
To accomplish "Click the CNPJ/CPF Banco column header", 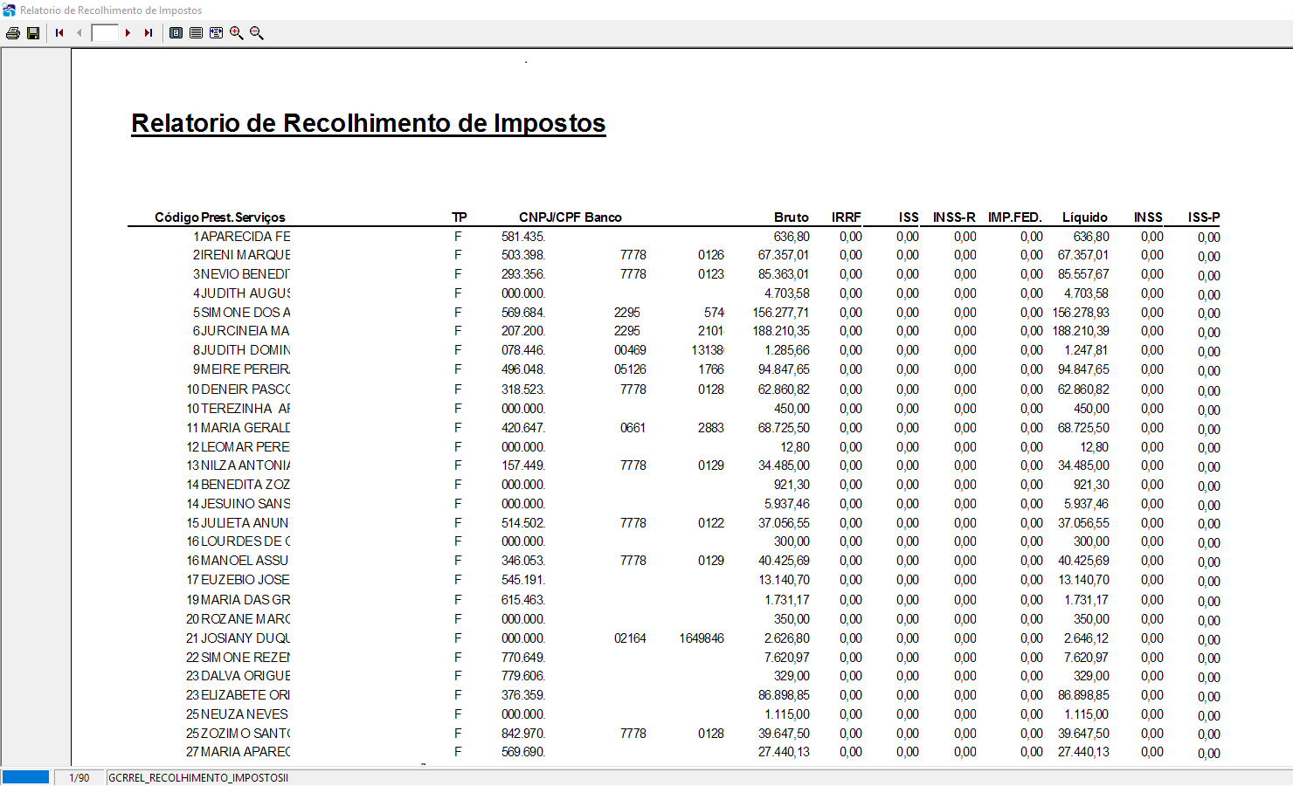I will [570, 217].
